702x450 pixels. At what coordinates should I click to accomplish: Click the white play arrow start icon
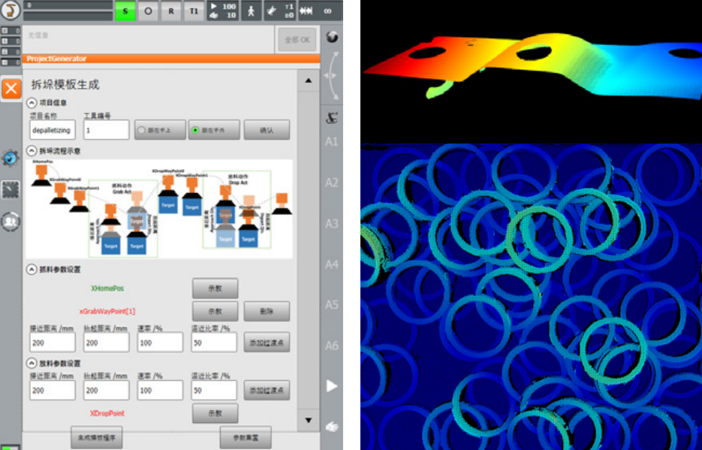click(x=332, y=386)
